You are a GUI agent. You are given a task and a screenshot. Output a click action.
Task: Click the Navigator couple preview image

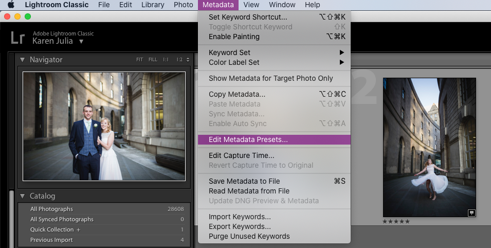coord(104,127)
